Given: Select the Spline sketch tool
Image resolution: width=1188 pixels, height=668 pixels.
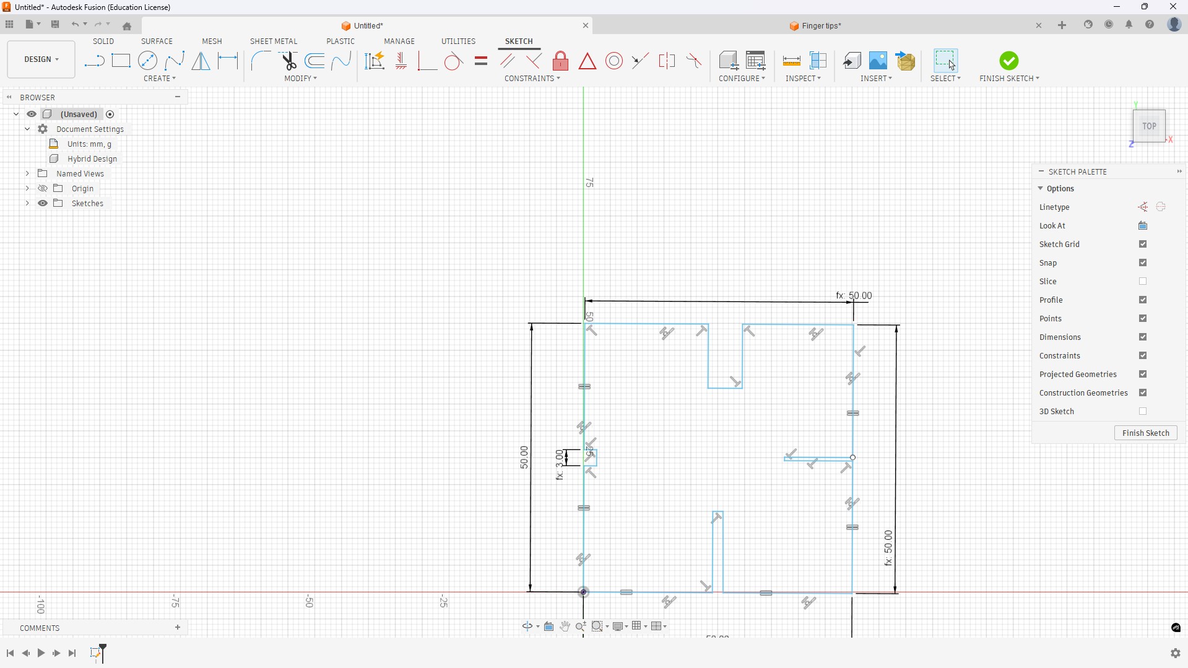Looking at the screenshot, I should pos(175,61).
